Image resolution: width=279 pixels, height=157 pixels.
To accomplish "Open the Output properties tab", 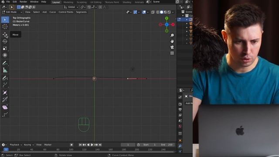I will [180, 109].
